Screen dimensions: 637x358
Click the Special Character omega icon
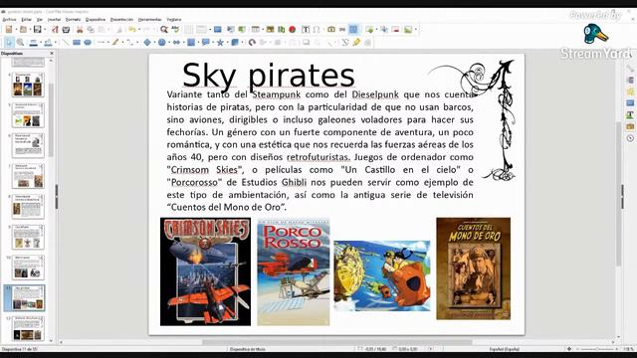317,29
